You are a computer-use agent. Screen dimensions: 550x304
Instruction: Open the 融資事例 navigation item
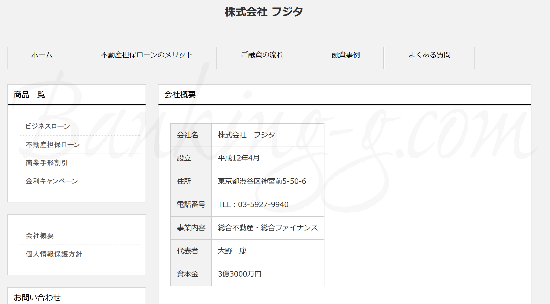[x=346, y=55]
